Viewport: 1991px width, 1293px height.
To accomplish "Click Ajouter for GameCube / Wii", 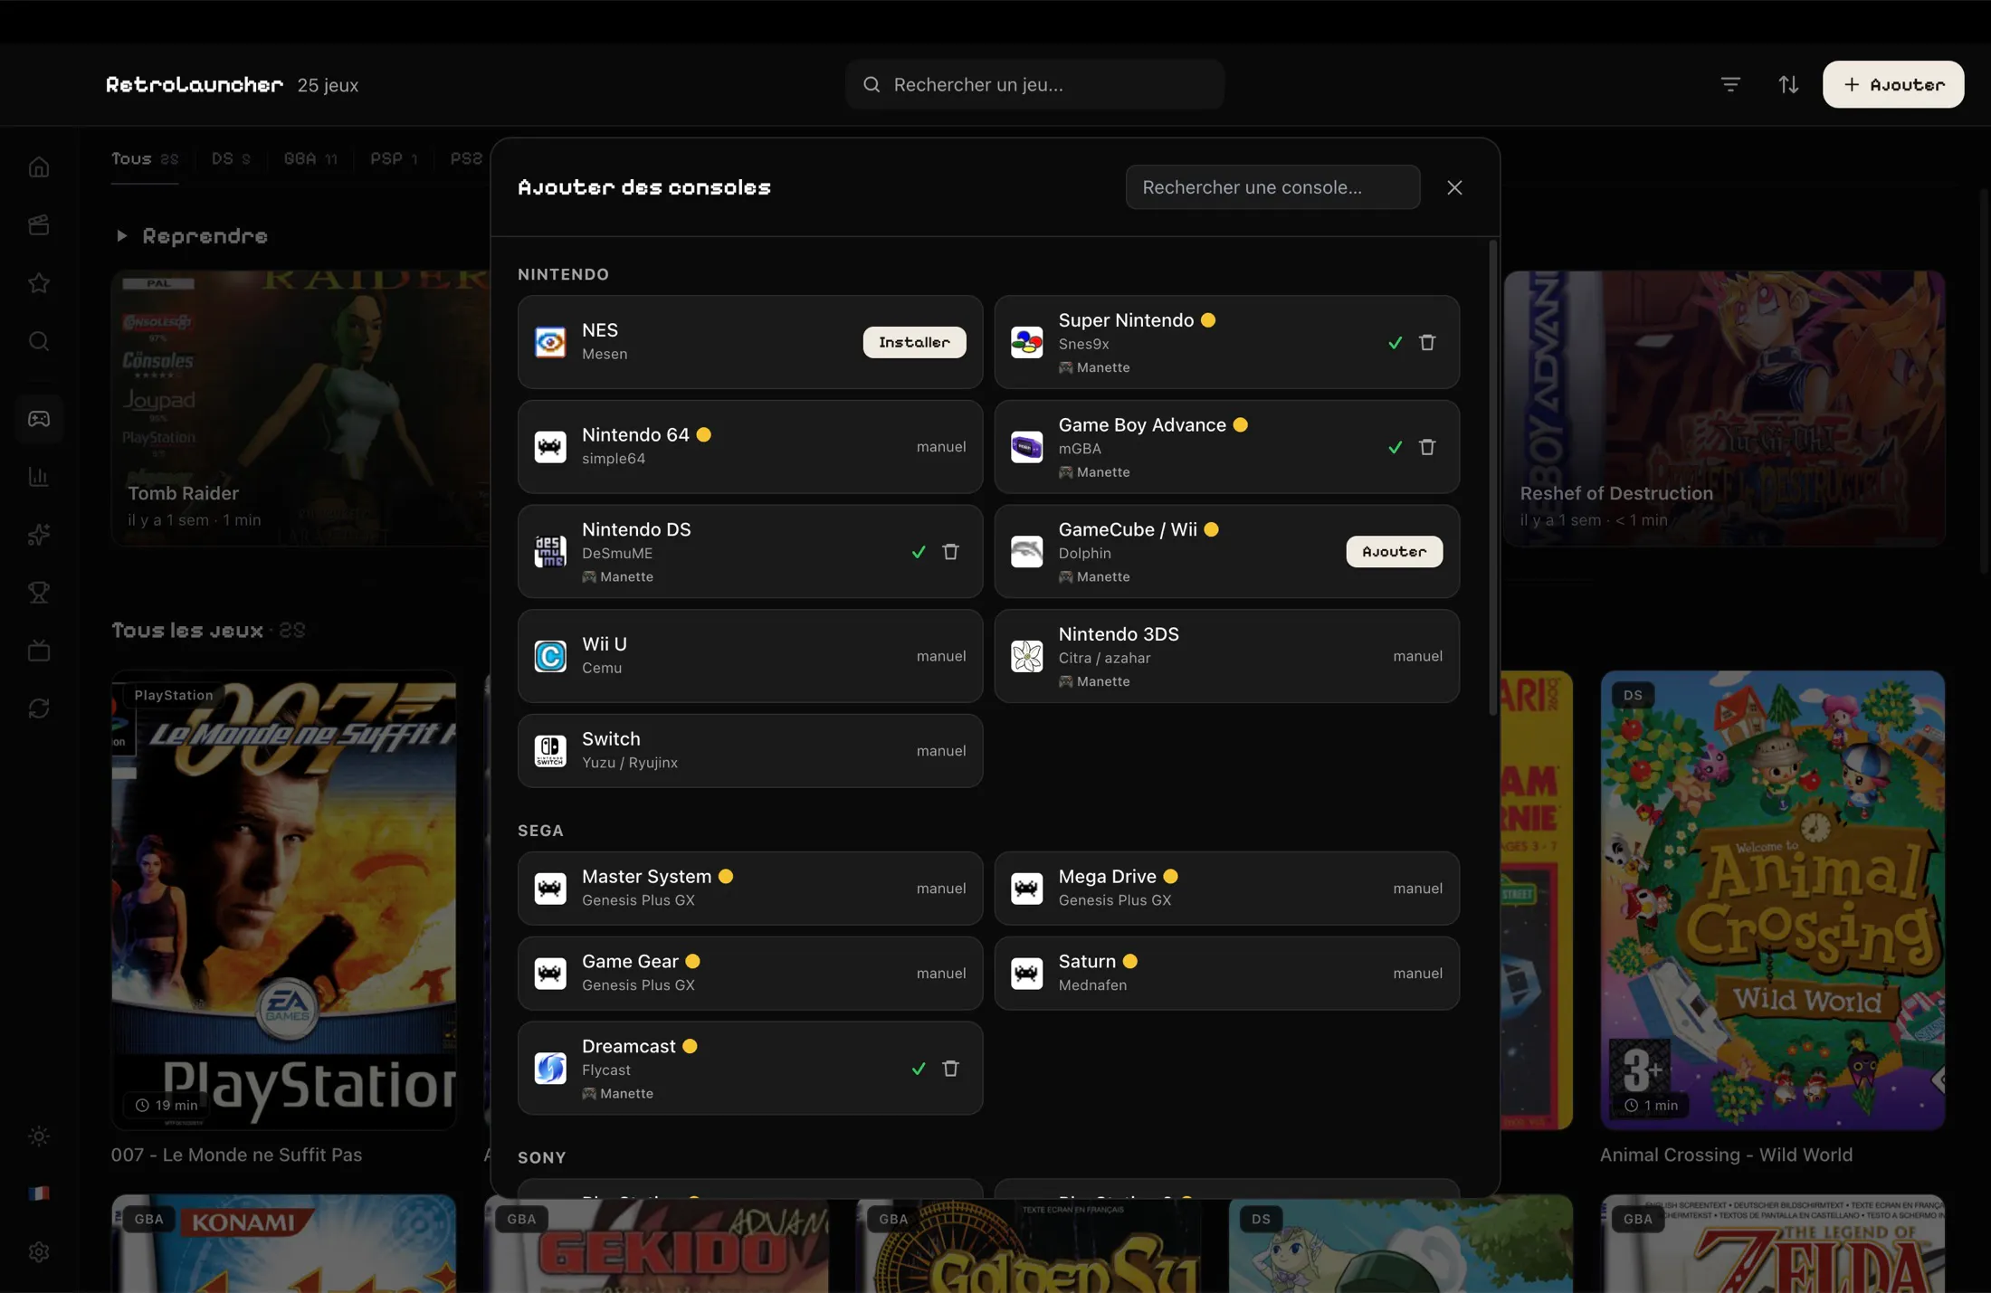I will click(x=1394, y=552).
